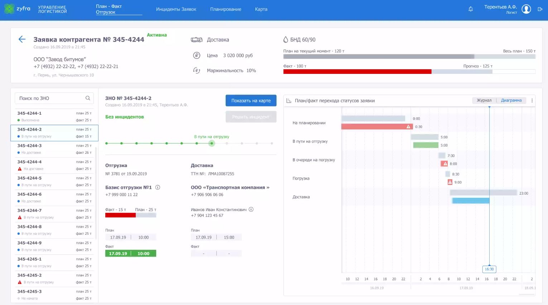Open the notifications bell
This screenshot has width=548, height=305.
(x=471, y=9)
